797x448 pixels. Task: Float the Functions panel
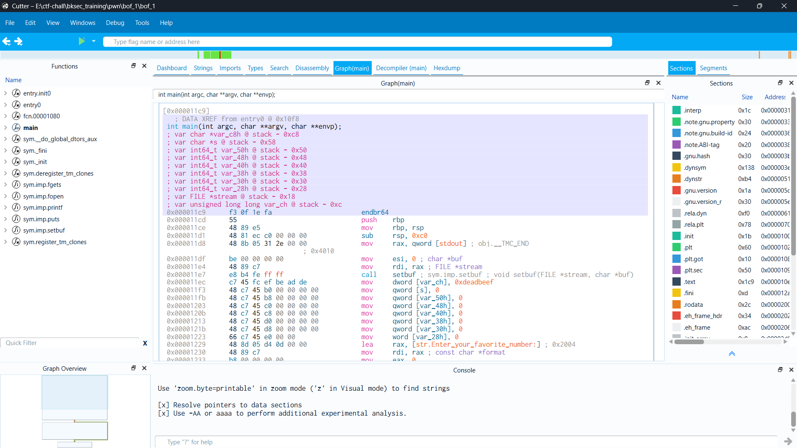coord(133,66)
